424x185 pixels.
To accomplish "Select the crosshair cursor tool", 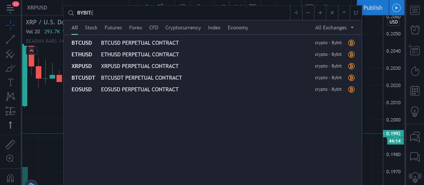I will tap(10, 25).
